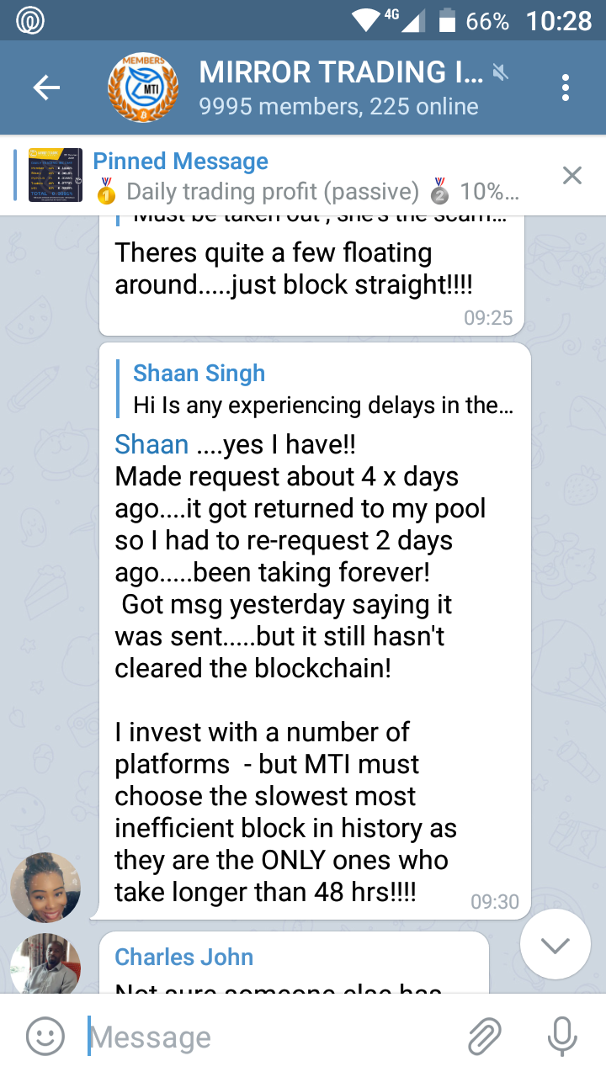Open the MIRROR TRADING group title

point(341,73)
